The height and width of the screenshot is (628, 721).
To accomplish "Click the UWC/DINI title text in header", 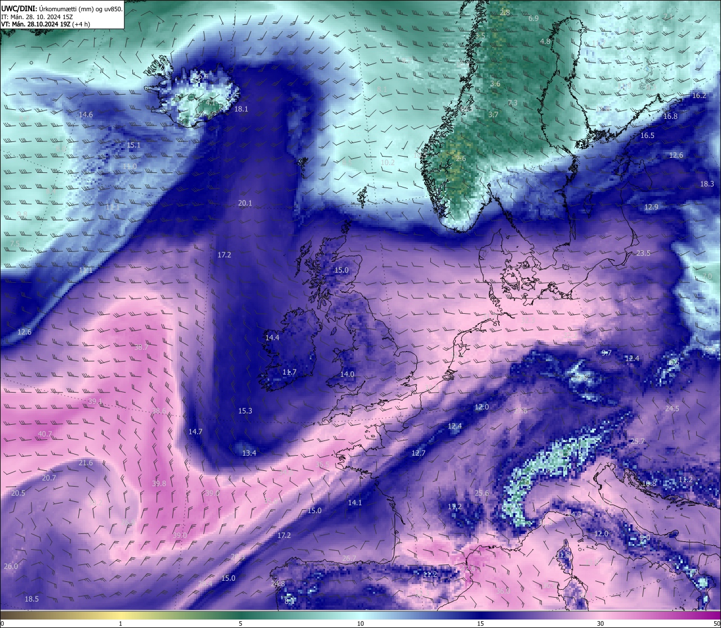I will (19, 8).
